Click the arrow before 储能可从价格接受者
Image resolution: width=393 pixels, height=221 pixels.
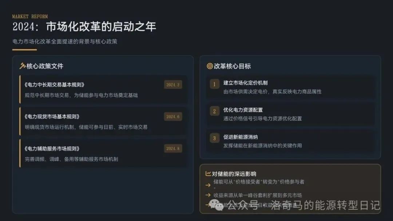click(208, 185)
